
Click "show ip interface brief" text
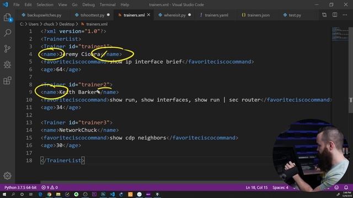point(146,62)
